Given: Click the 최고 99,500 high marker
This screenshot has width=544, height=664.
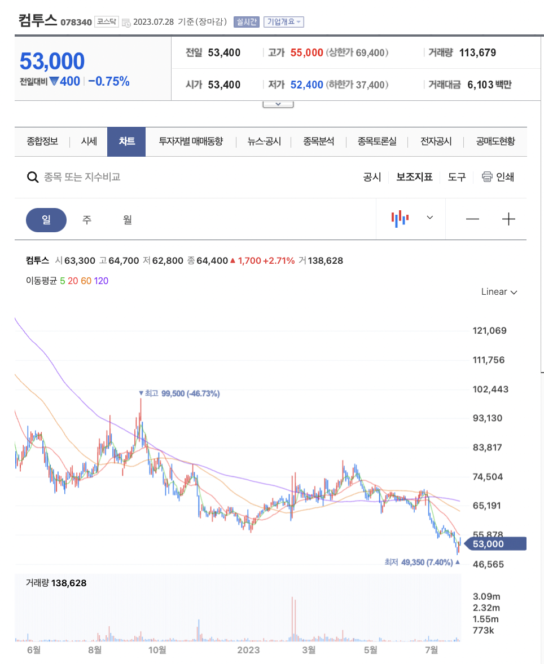Looking at the screenshot, I should tap(179, 393).
